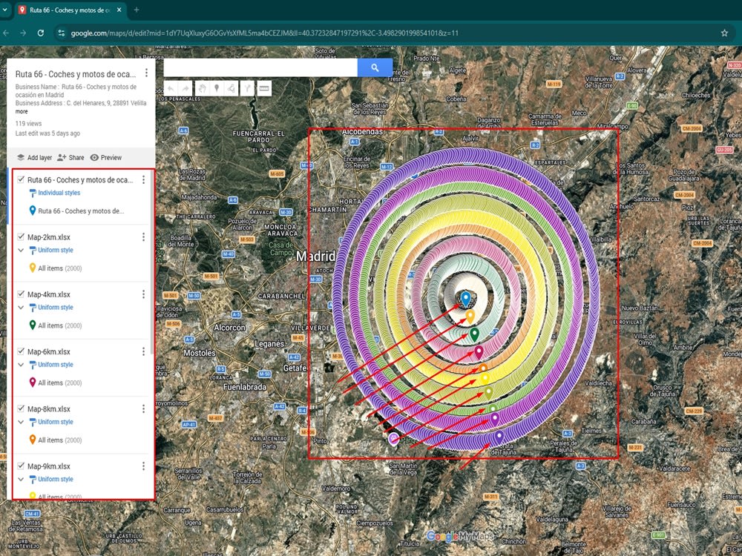This screenshot has height=556, width=742.
Task: Click the blue search magnifier button
Action: [375, 67]
